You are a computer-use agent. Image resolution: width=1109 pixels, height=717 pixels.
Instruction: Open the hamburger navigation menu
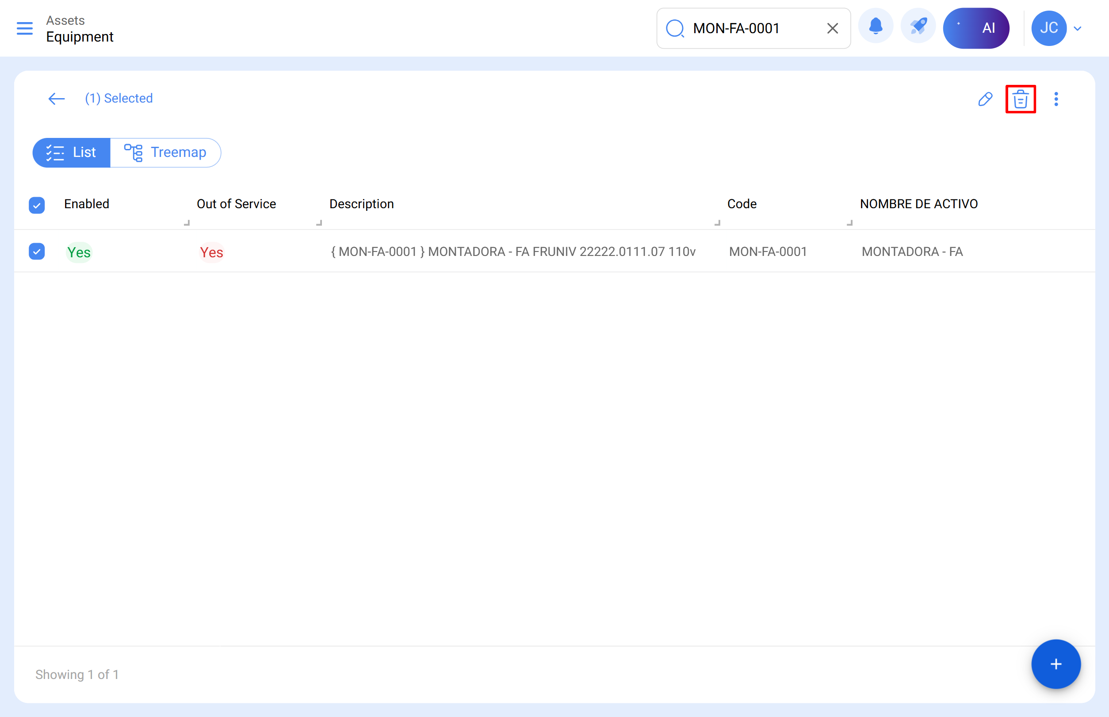coord(25,28)
